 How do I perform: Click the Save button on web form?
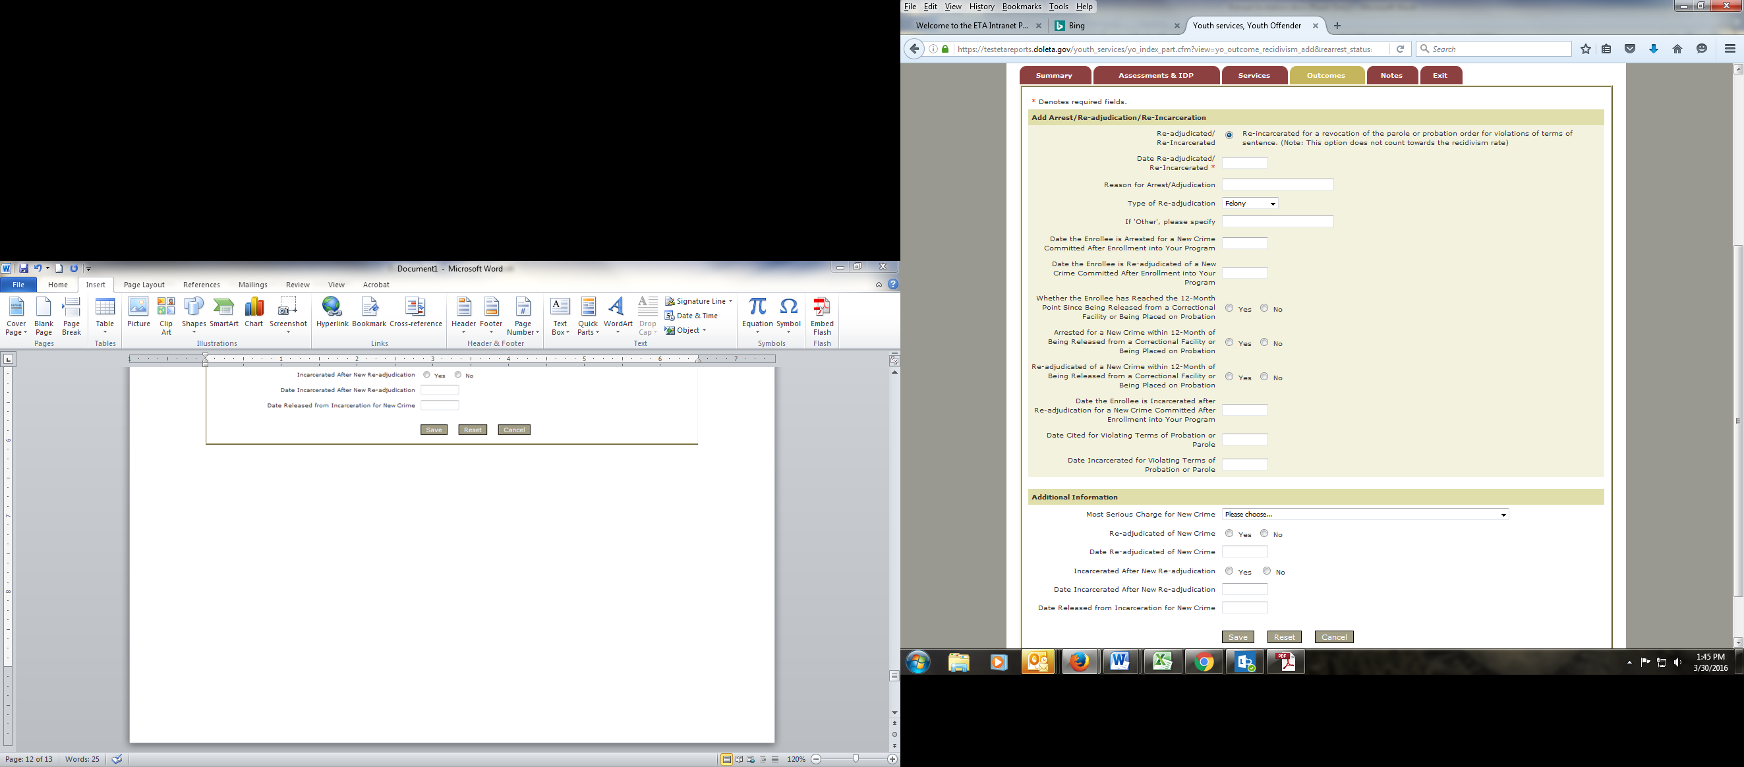(x=1238, y=637)
